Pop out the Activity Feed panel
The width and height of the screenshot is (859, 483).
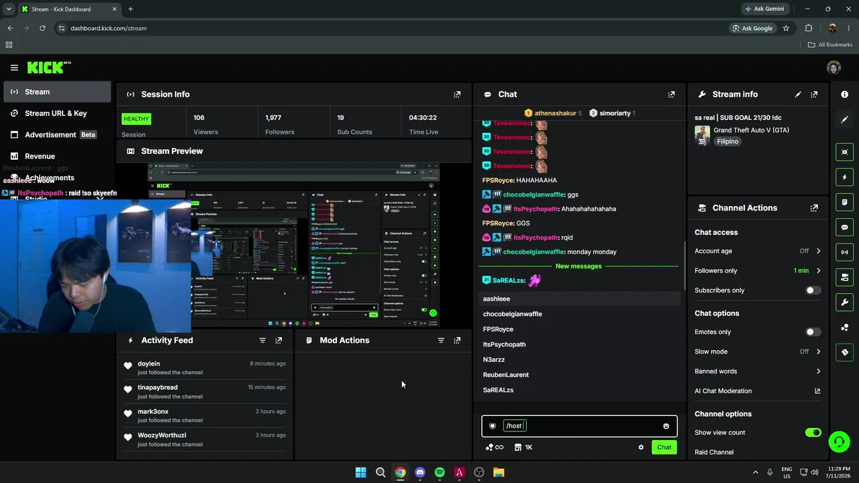click(x=279, y=340)
